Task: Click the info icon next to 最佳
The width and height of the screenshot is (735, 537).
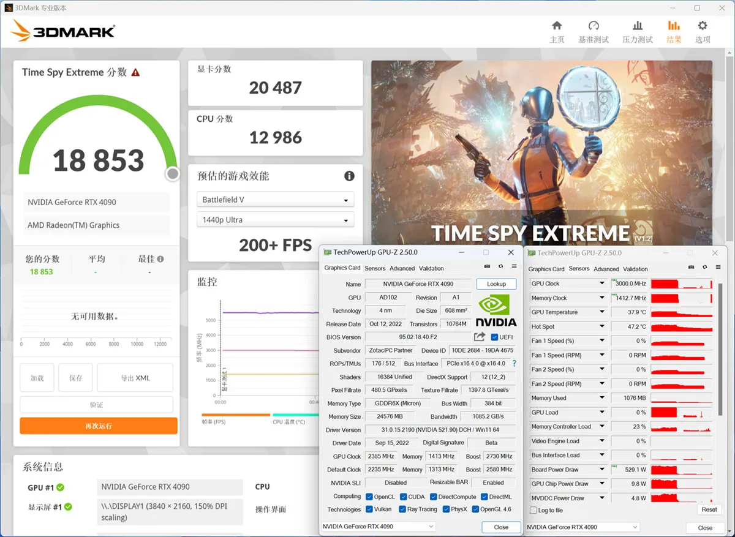Action: (160, 259)
